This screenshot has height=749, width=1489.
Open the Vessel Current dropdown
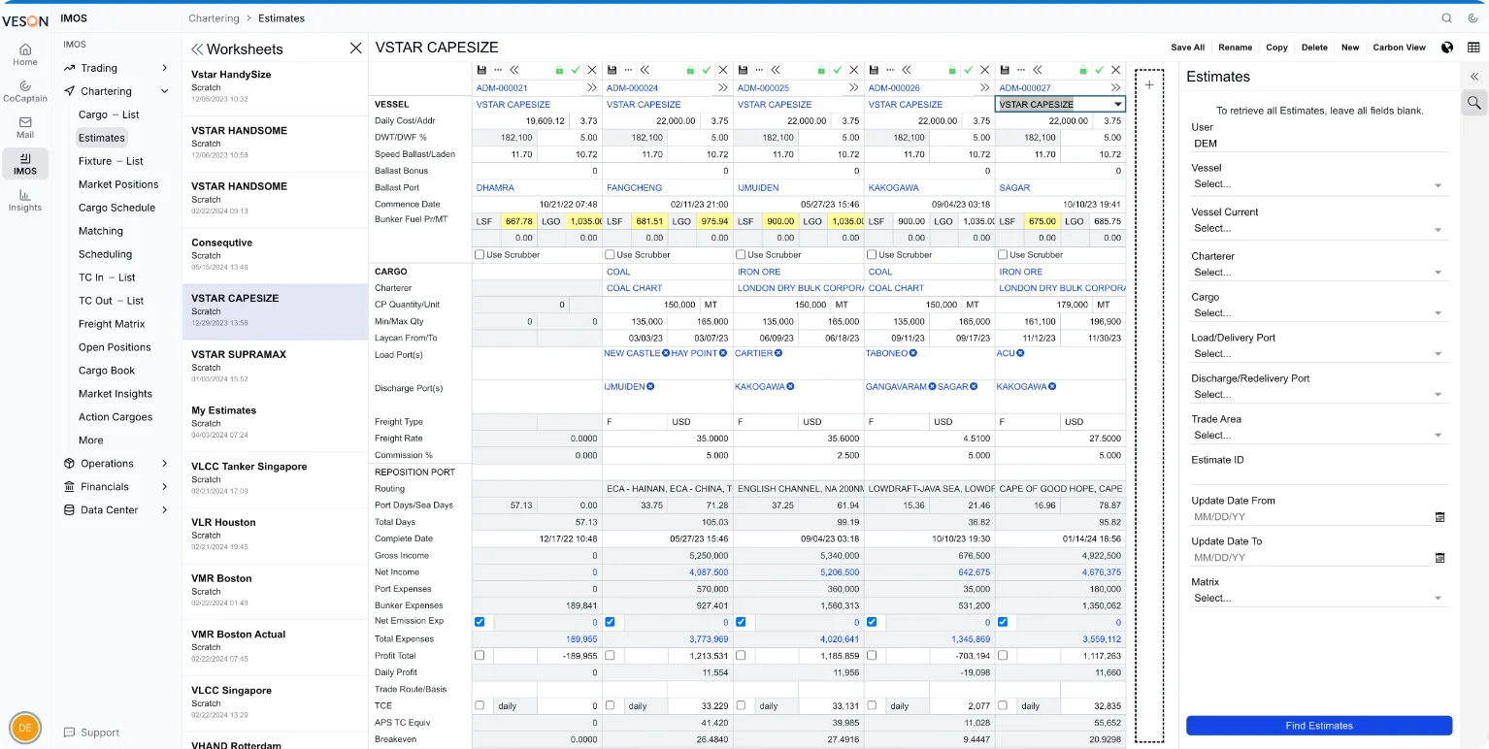(x=1319, y=229)
